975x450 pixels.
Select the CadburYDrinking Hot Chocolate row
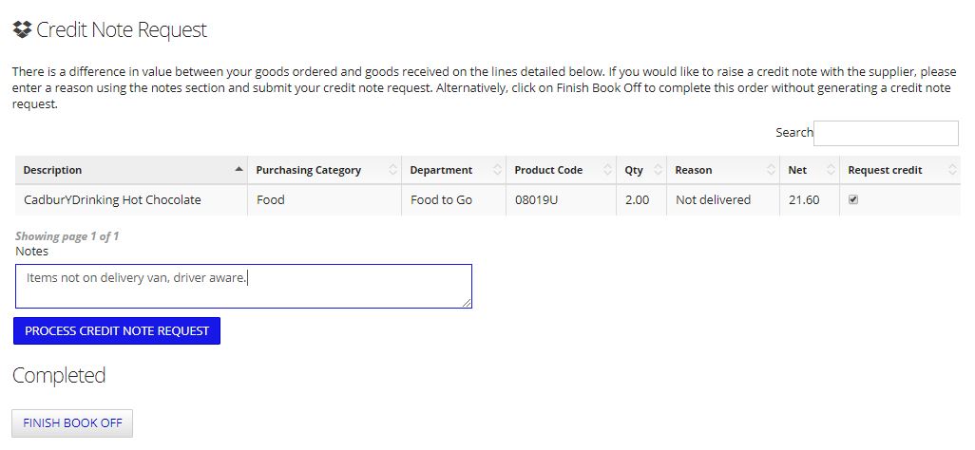point(487,200)
